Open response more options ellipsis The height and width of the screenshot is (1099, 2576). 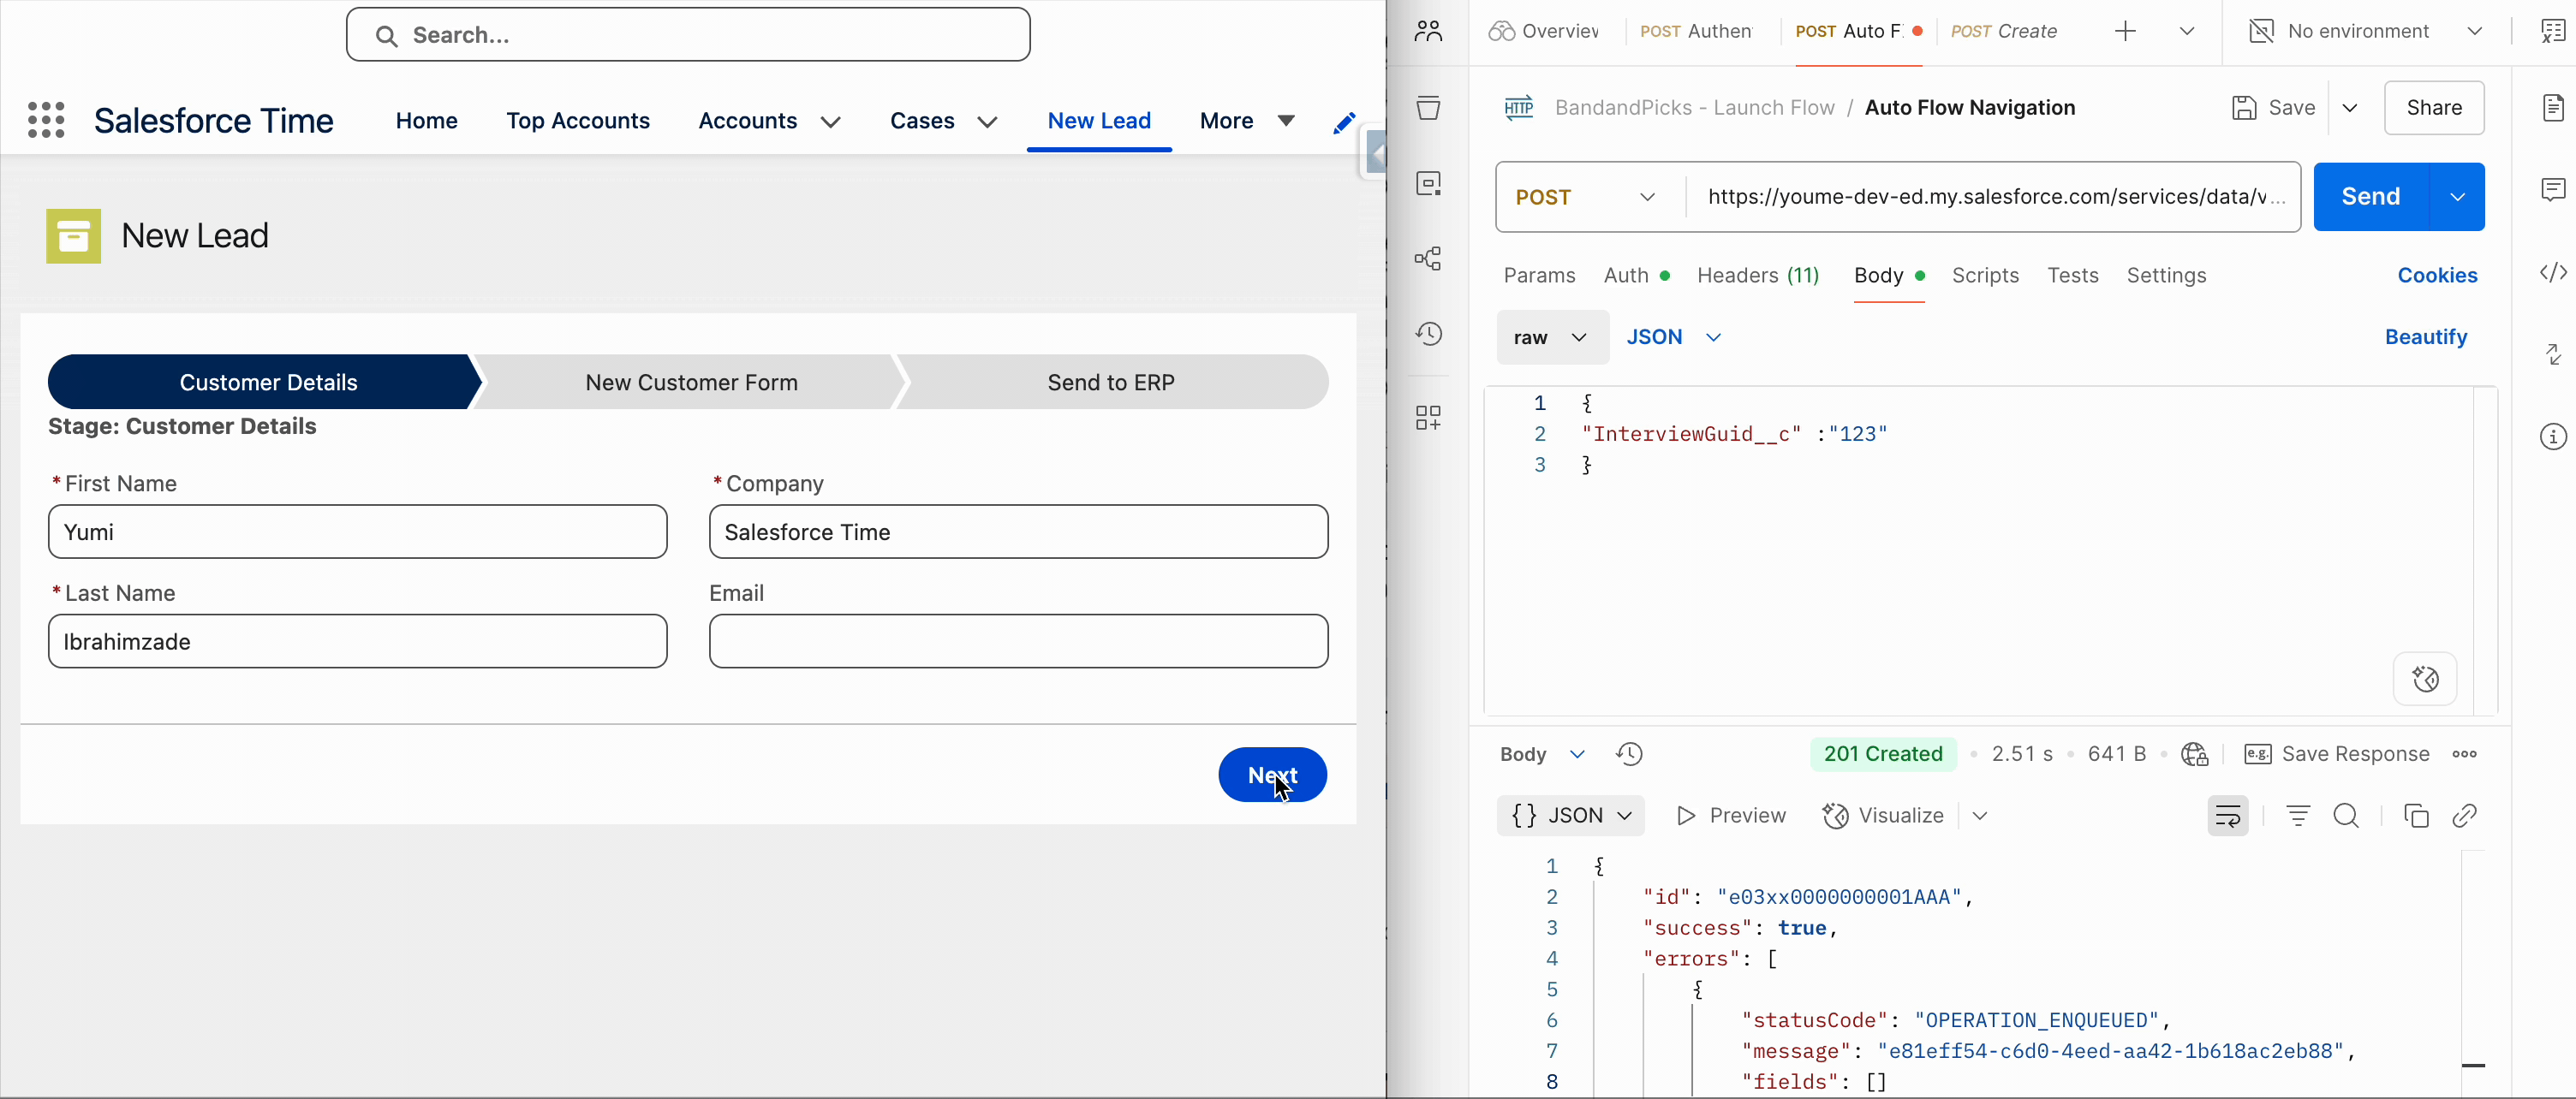pyautogui.click(x=2464, y=754)
